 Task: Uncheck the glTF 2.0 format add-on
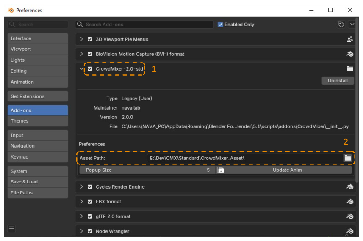pos(90,216)
